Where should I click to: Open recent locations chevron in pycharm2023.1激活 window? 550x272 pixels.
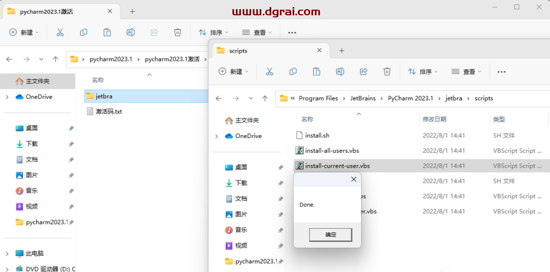click(x=41, y=59)
